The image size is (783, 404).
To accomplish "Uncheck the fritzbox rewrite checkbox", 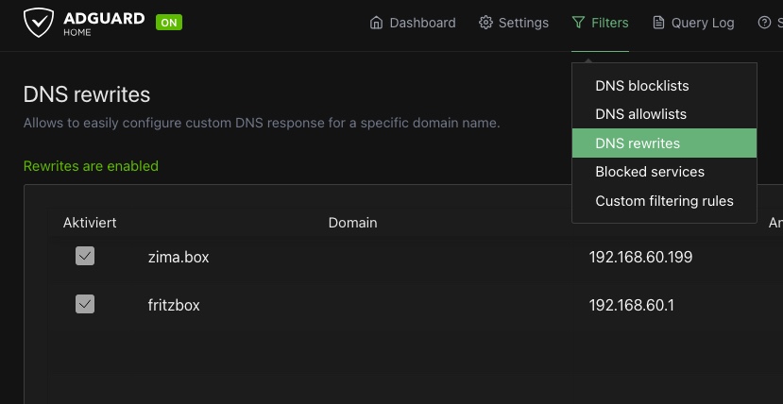I will click(85, 304).
